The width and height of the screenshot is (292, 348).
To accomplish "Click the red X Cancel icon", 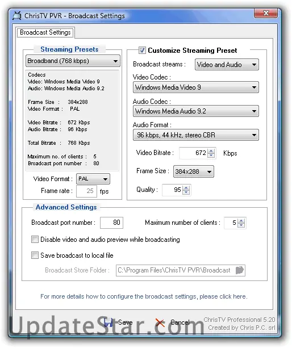I will 160,322.
